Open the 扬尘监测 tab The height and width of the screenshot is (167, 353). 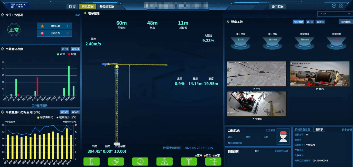tap(277, 7)
